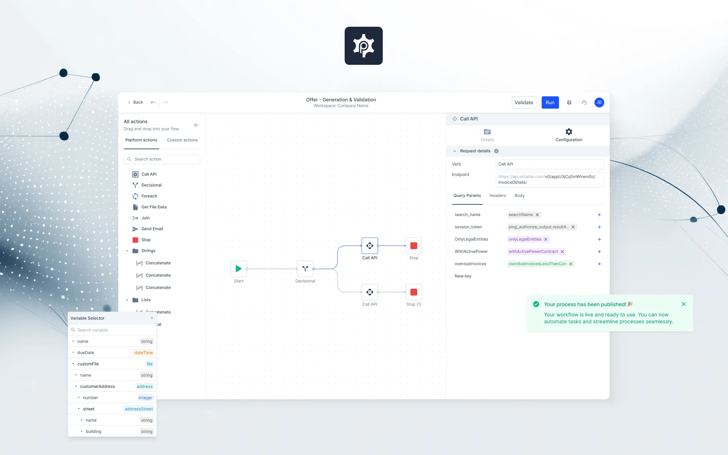Switch to Body tab
728x455 pixels.
[520, 196]
